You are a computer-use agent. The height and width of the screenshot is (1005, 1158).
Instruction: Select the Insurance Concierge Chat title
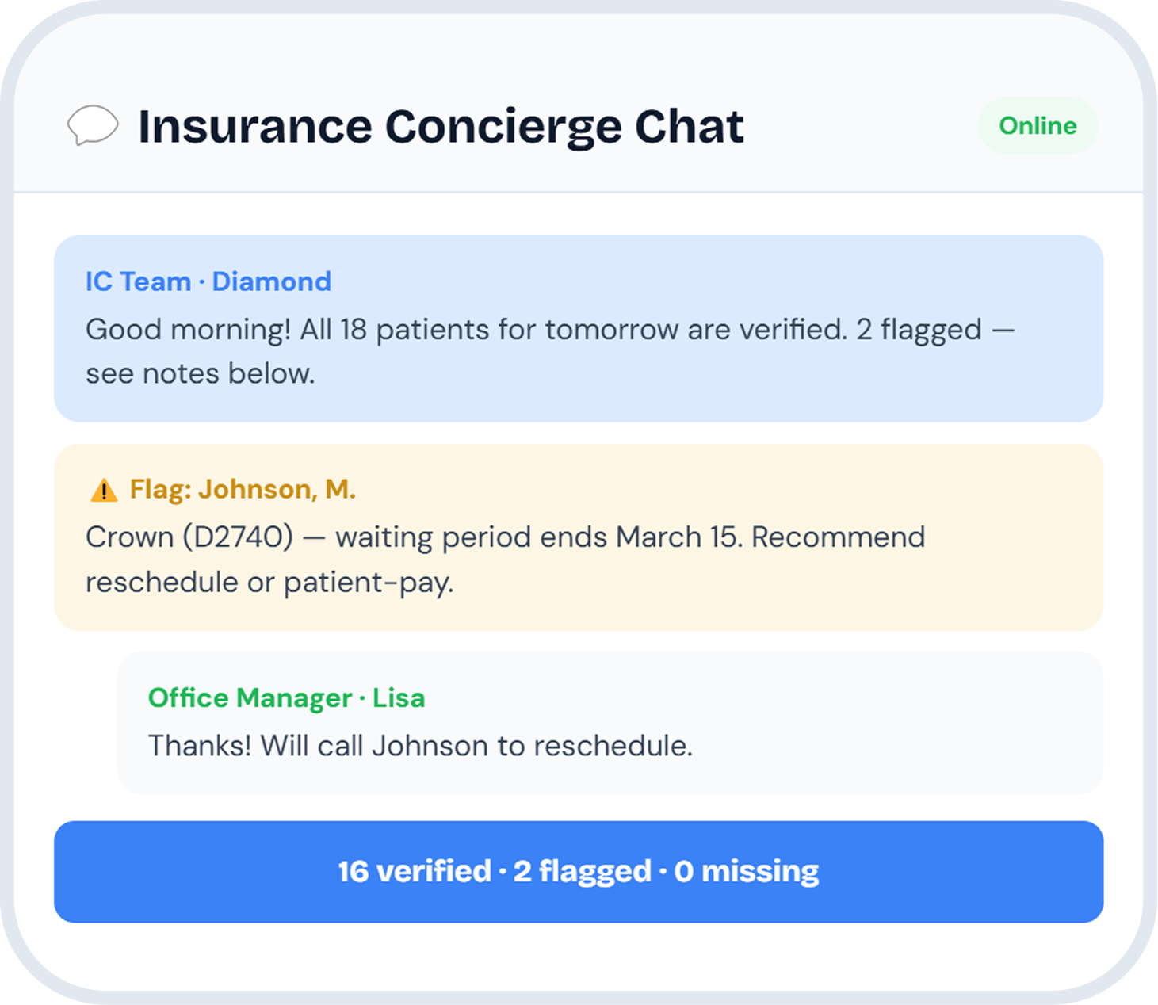point(441,127)
